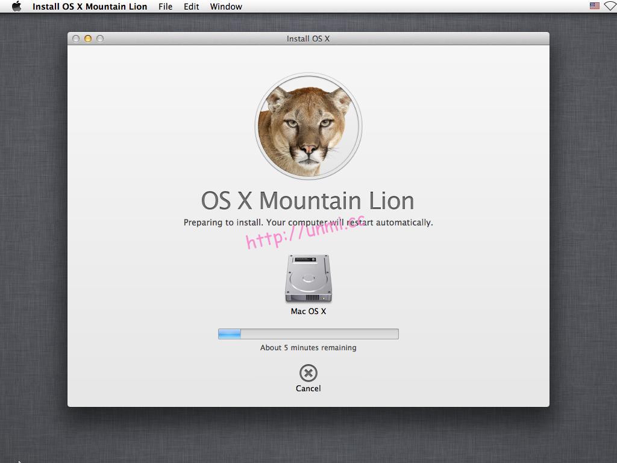Open the File menu
617x463 pixels.
pos(165,6)
